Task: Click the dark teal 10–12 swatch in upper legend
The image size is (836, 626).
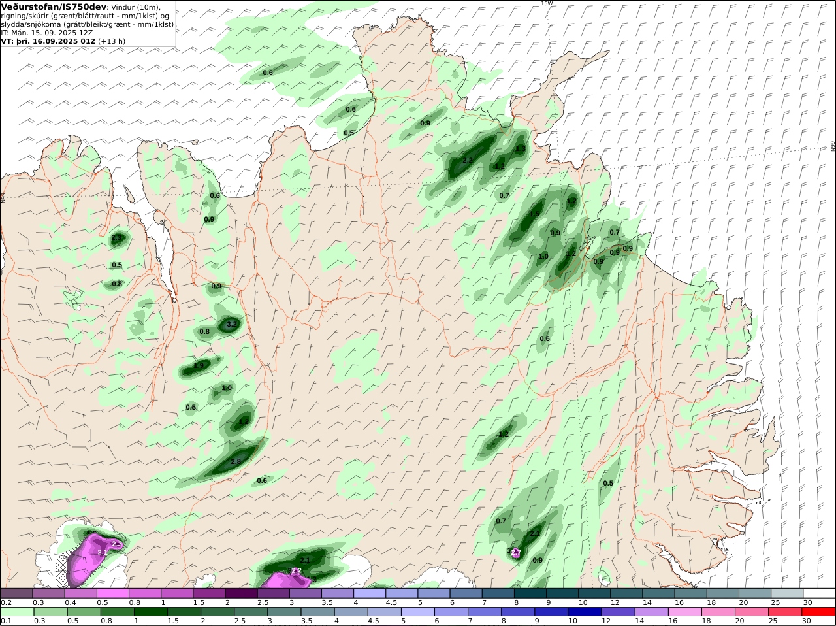Action: pos(595,593)
